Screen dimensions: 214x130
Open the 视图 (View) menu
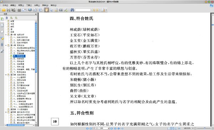point(21,5)
